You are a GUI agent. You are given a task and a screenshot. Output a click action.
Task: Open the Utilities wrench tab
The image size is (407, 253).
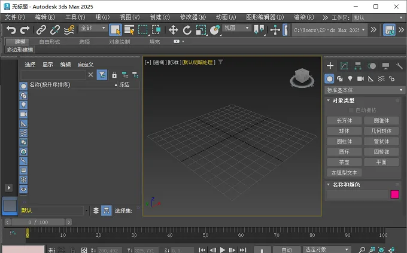click(x=399, y=66)
